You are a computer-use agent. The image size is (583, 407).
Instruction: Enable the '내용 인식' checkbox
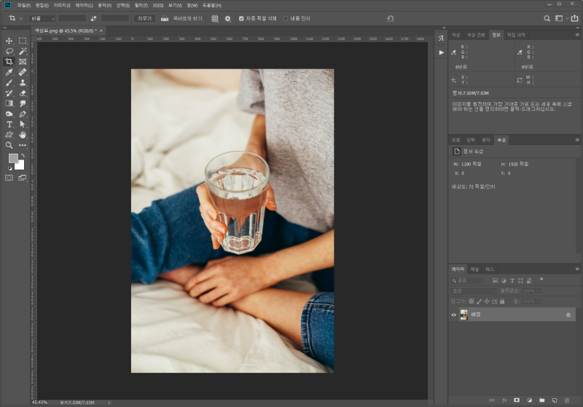(286, 19)
